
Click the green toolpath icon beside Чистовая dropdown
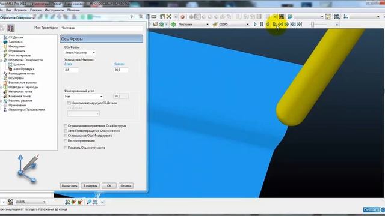coord(173,24)
